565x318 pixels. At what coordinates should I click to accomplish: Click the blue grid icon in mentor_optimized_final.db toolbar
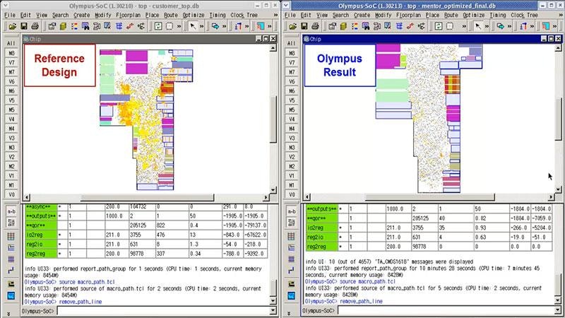pyautogui.click(x=399, y=26)
